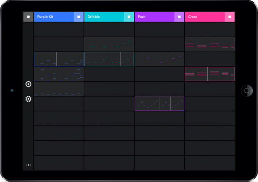Viewport: 258px width, 182px height.
Task: Hit the stop square on the Puck track
Action: click(179, 17)
